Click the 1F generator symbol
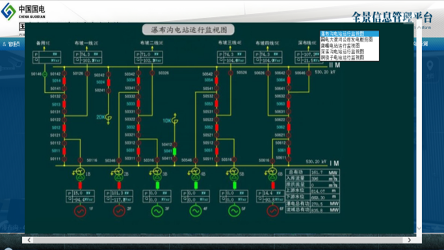This screenshot has width=444, height=250. click(80, 211)
